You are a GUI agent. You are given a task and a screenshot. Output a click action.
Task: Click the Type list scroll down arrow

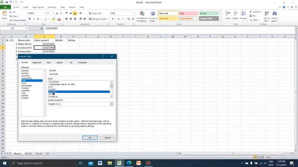click(x=112, y=96)
